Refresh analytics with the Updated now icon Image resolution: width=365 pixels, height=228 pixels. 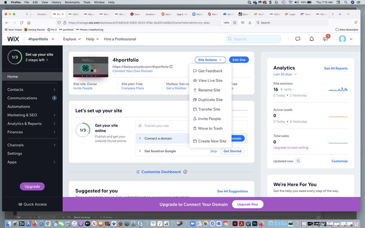point(298,161)
